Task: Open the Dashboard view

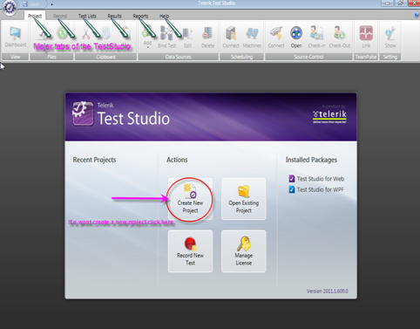Action: pyautogui.click(x=16, y=37)
